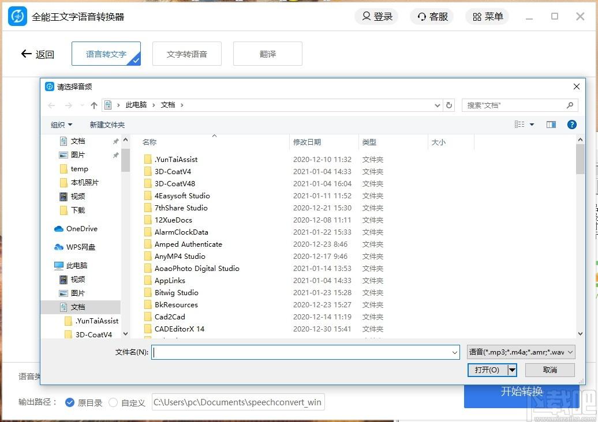Open the audio file type filter dropdown
This screenshot has height=422, width=598.
point(521,352)
